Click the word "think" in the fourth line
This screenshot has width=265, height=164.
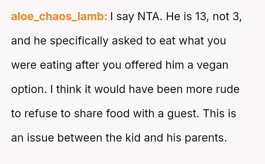[68, 89]
